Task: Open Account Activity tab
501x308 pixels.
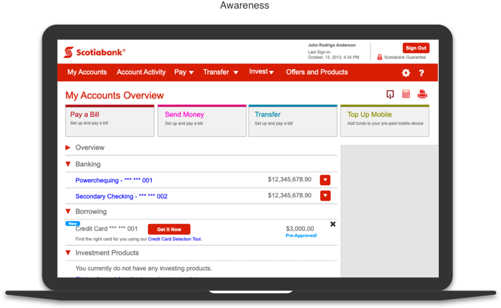Action: coord(141,72)
